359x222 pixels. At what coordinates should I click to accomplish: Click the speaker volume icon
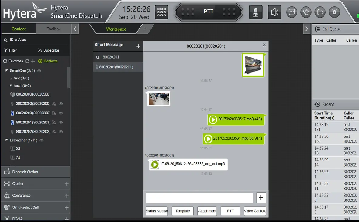pyautogui.click(x=274, y=12)
